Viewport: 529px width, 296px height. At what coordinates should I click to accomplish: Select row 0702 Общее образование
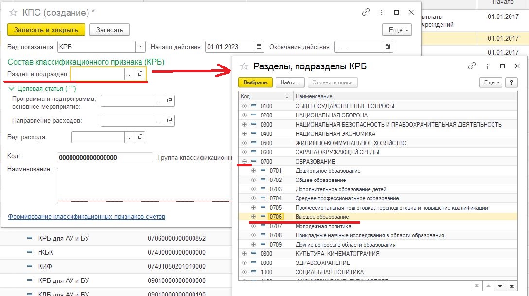pyautogui.click(x=378, y=180)
